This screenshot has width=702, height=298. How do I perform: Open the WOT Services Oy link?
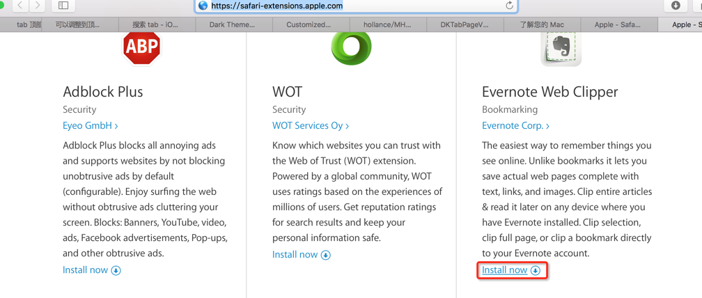(x=310, y=126)
